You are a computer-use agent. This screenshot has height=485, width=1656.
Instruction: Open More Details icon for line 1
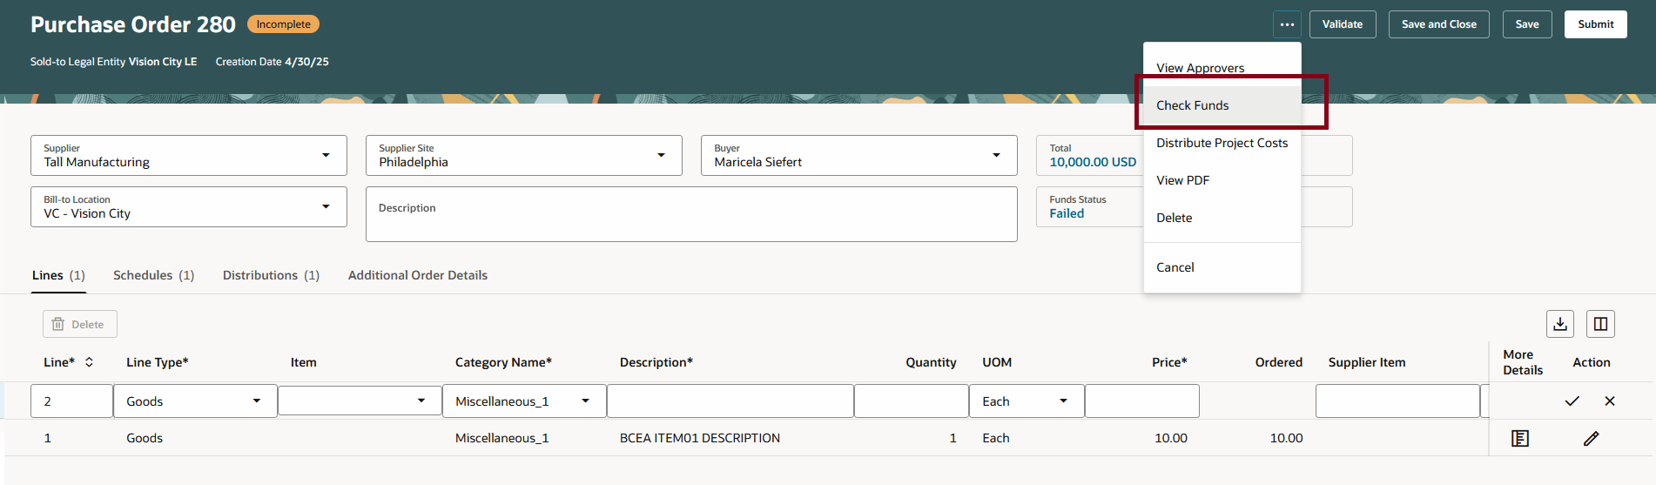[x=1520, y=438]
